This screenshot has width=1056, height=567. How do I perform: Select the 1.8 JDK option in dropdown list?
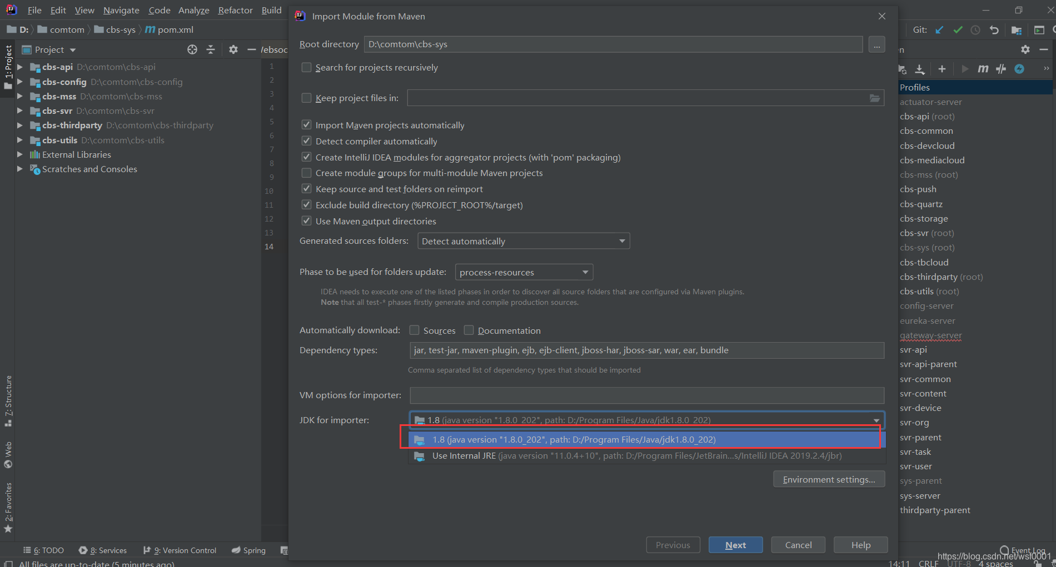click(646, 440)
